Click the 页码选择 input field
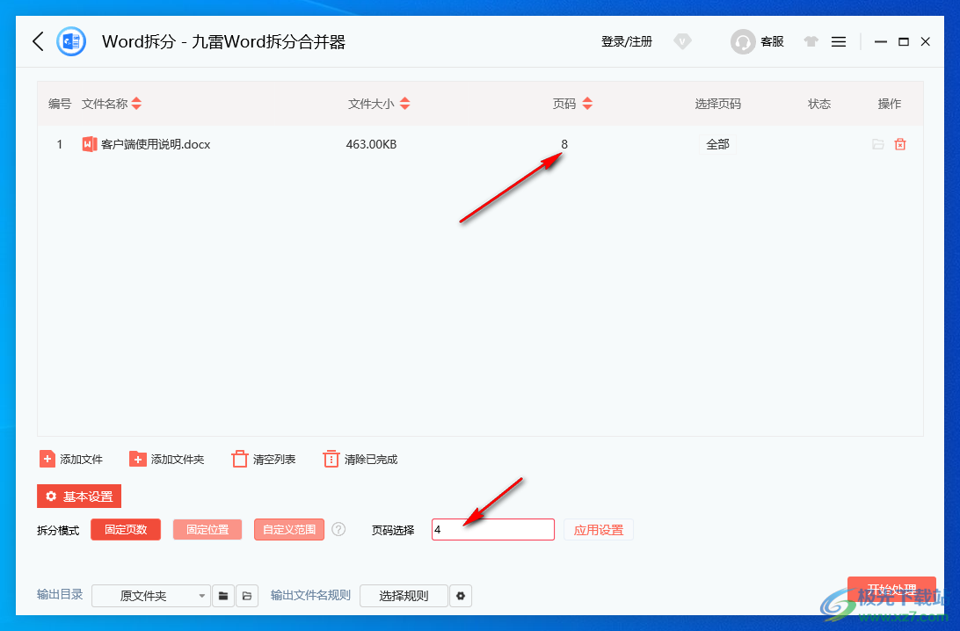 492,529
